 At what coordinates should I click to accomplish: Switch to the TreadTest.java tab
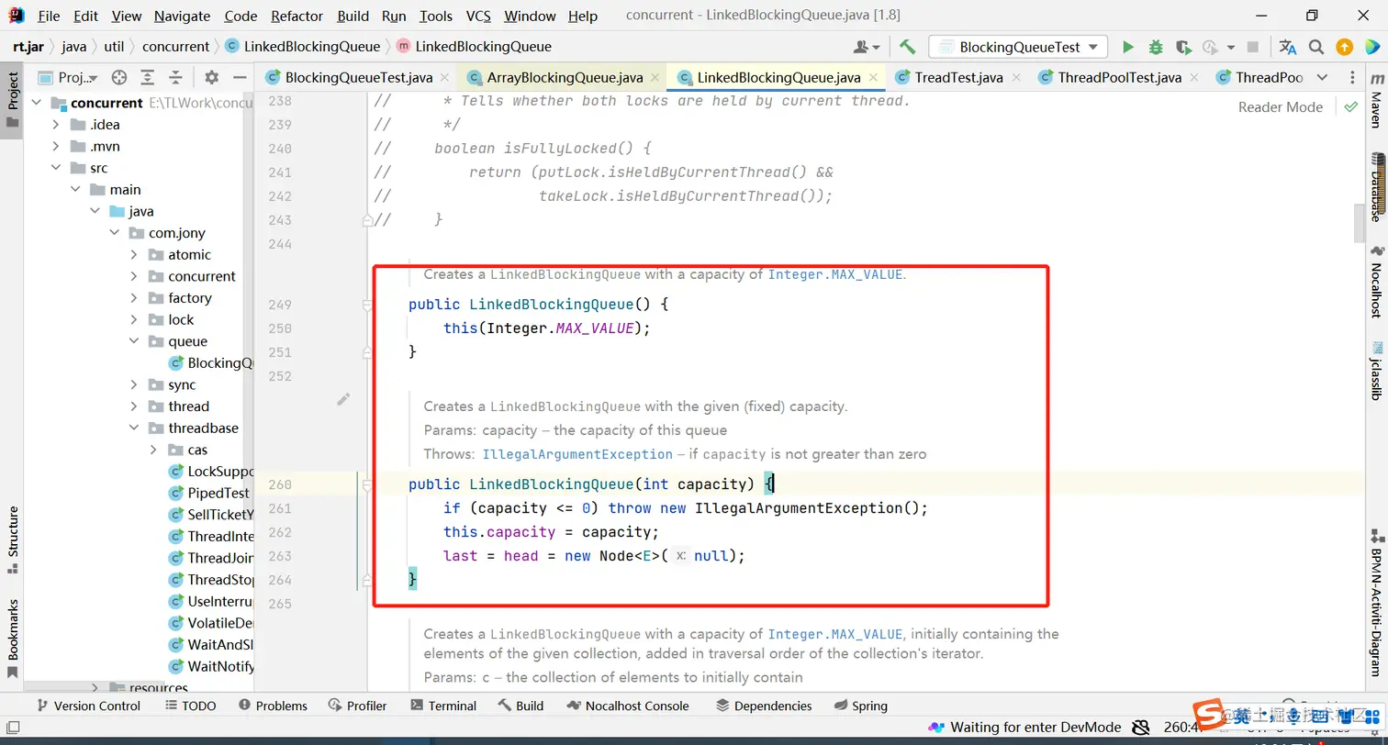pyautogui.click(x=958, y=77)
